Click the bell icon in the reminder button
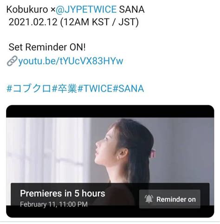Image resolution: width=220 pixels, height=224 pixels. pyautogui.click(x=149, y=199)
